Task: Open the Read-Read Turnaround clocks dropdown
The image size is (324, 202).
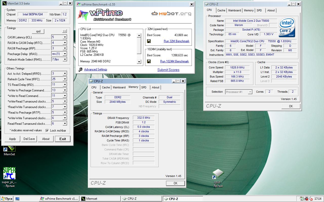Action: click(x=65, y=123)
